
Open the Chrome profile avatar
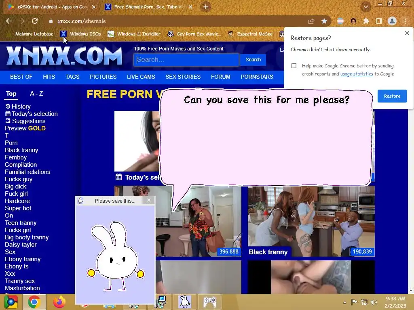coord(392,21)
